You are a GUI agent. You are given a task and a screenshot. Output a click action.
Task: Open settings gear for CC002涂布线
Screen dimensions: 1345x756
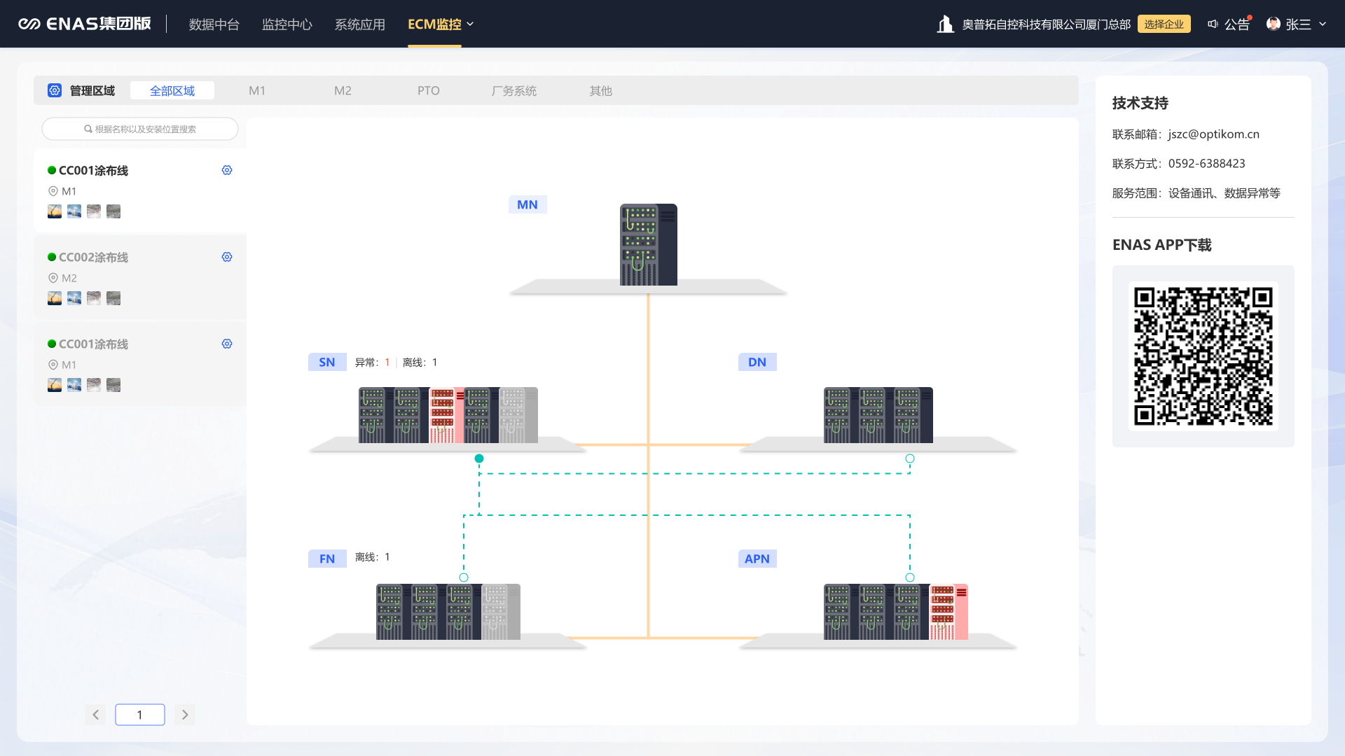point(227,257)
